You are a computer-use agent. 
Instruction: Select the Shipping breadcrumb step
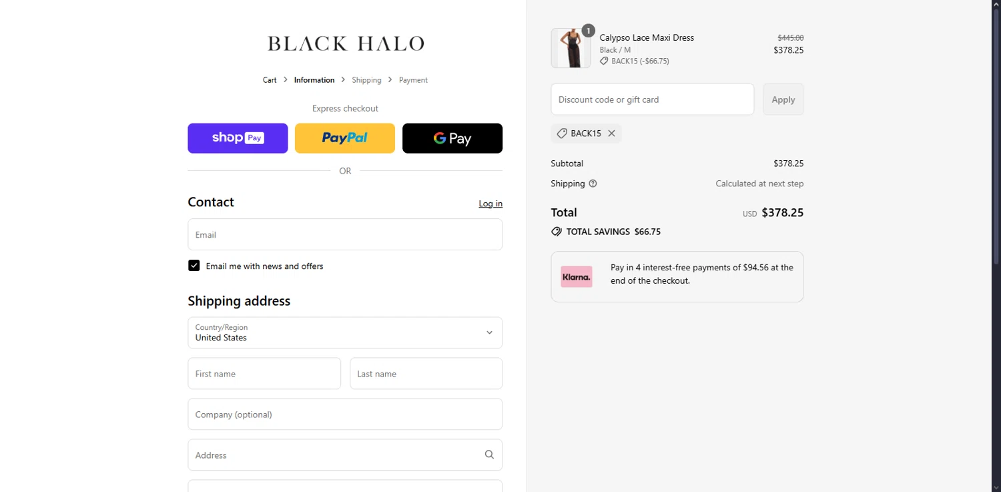(x=366, y=80)
